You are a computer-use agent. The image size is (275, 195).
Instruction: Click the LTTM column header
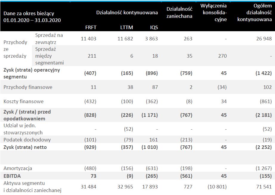[127, 27]
